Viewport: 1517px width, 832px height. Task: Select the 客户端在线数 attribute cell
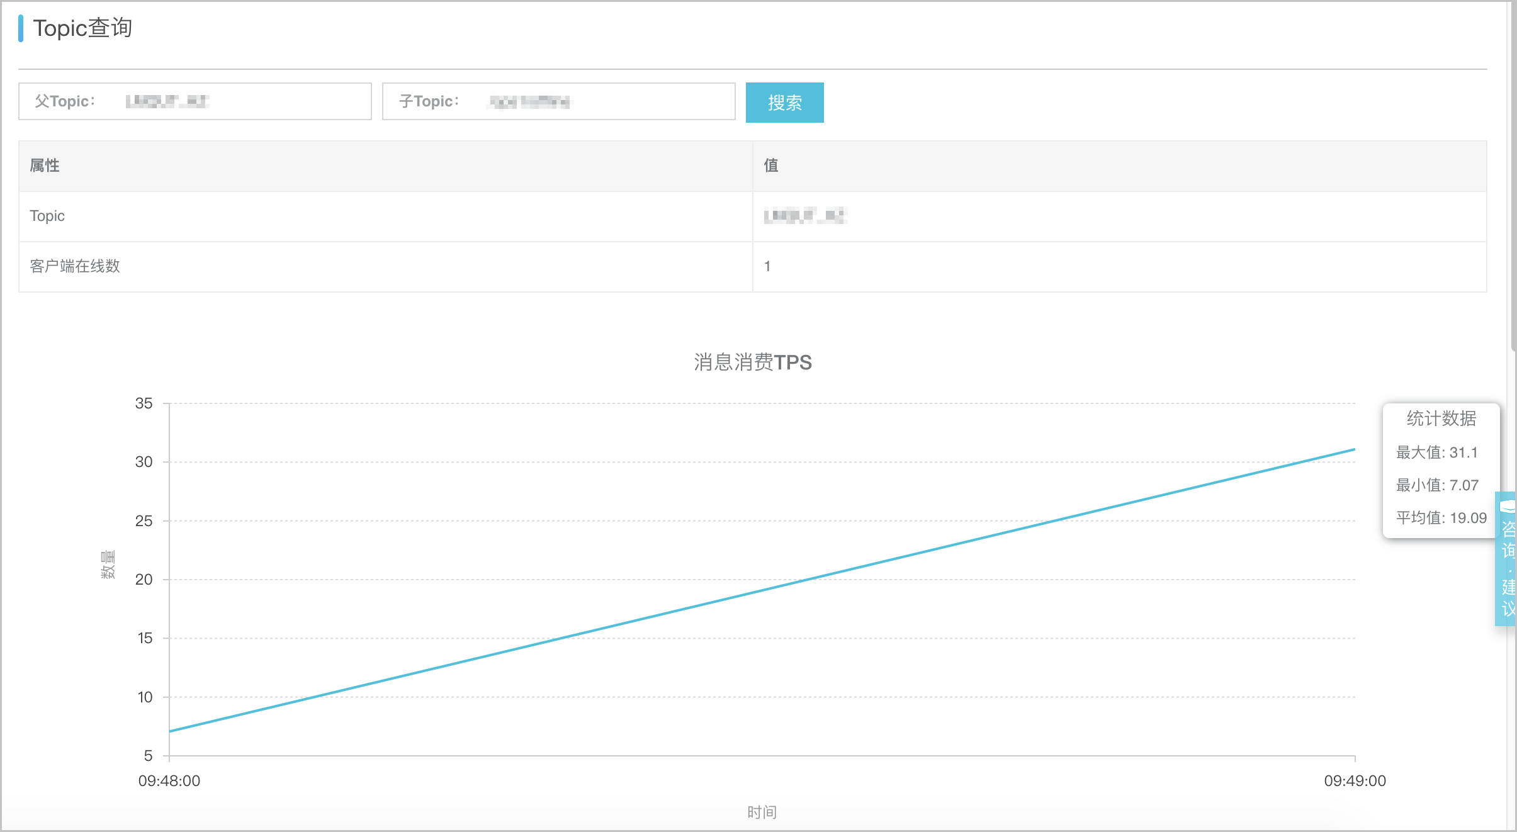point(386,267)
